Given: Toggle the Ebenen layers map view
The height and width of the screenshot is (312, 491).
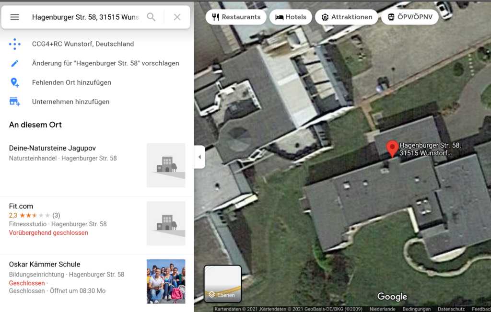Looking at the screenshot, I should point(222,284).
